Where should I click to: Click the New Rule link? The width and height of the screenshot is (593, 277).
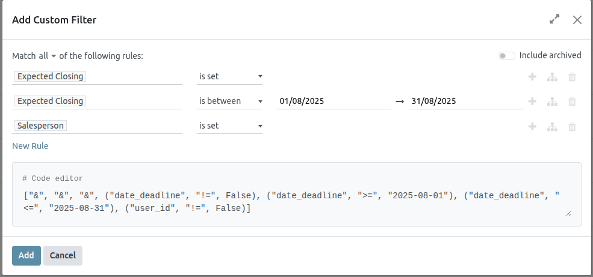point(30,146)
